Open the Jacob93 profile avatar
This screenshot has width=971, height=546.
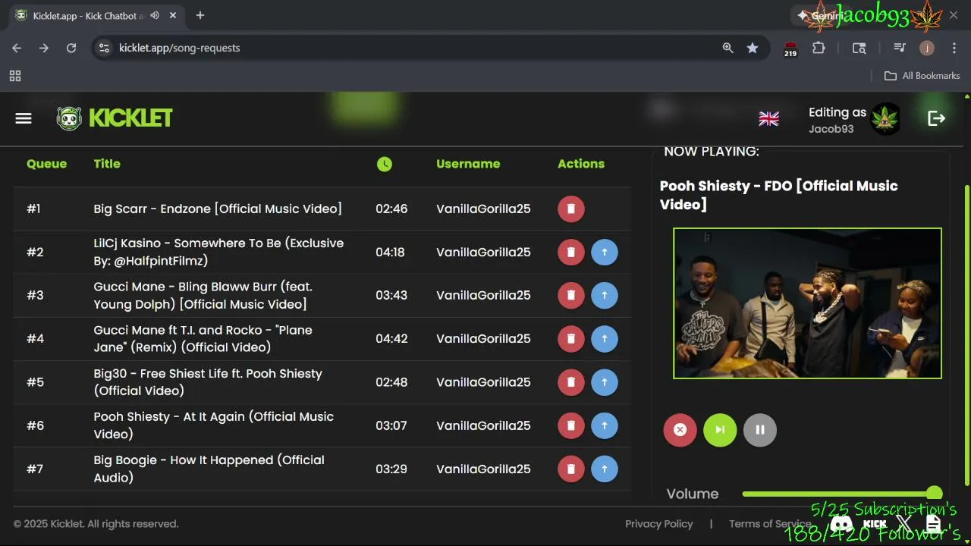[x=885, y=118]
